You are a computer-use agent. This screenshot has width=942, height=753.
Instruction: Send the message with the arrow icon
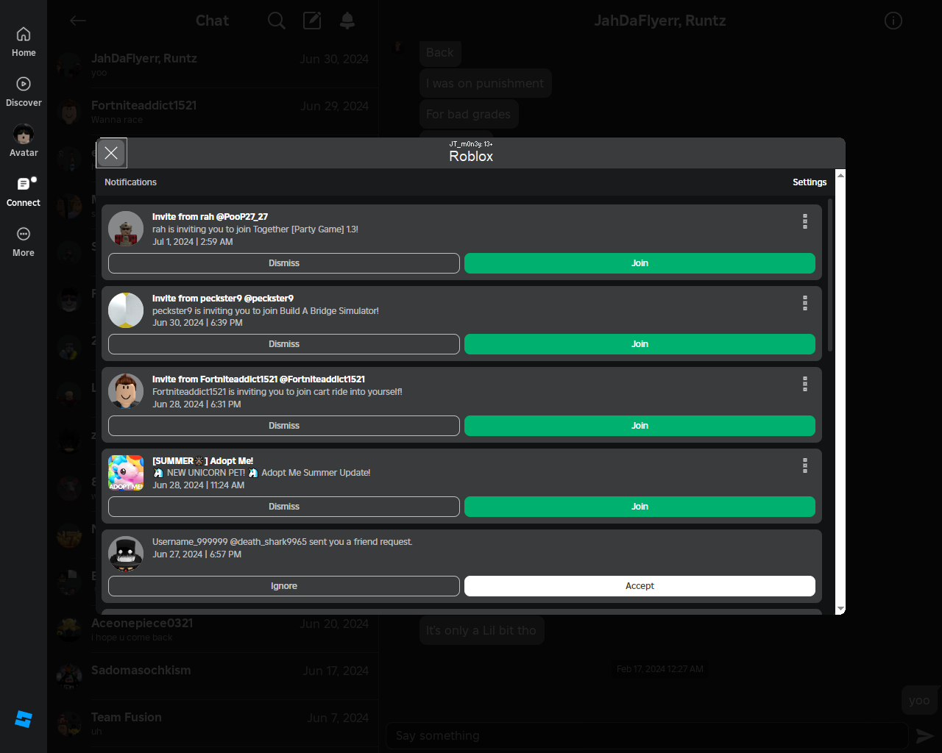924,735
